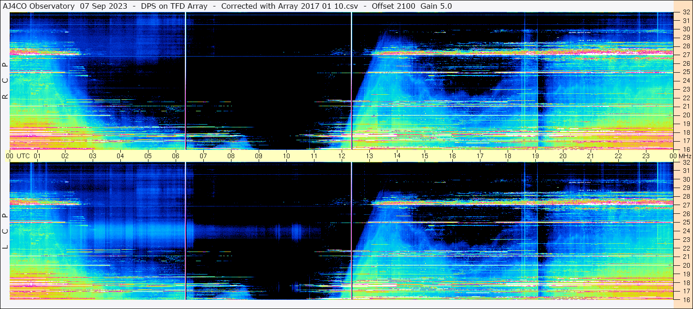Click hour '05' on the UTC time axis

point(148,156)
